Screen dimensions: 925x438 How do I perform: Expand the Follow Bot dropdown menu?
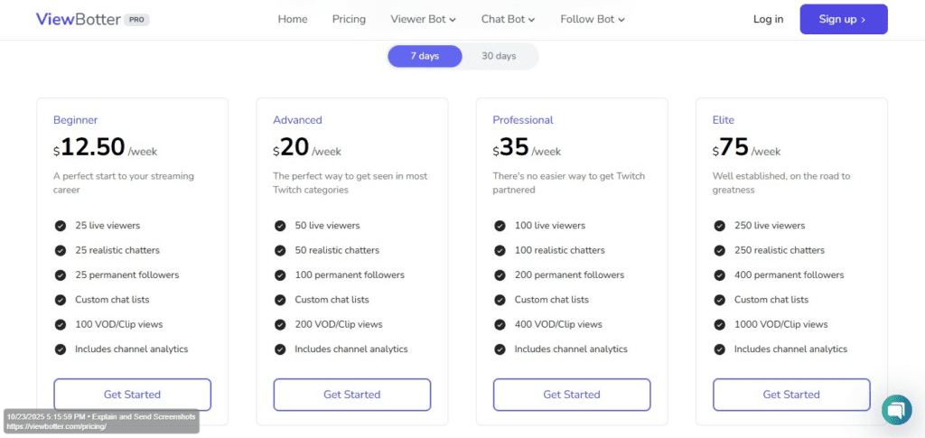coord(592,19)
